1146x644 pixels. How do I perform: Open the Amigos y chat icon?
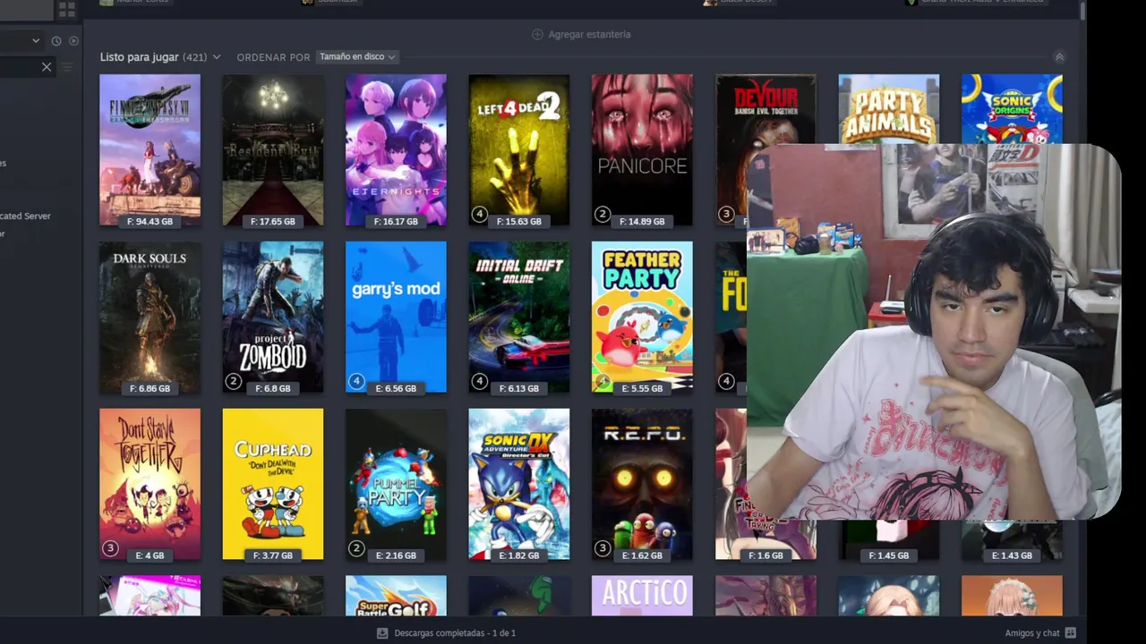coord(1070,632)
